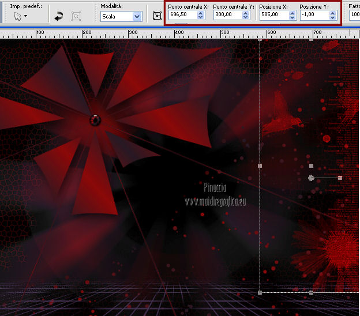
Task: Click the Punto centrale X field
Action: pos(183,15)
